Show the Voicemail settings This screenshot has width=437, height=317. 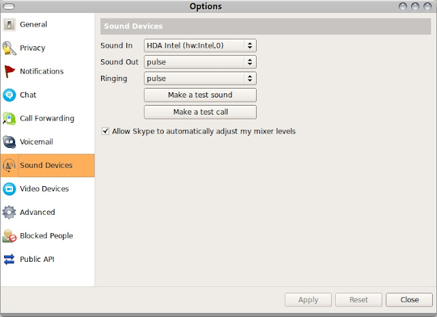[48, 142]
